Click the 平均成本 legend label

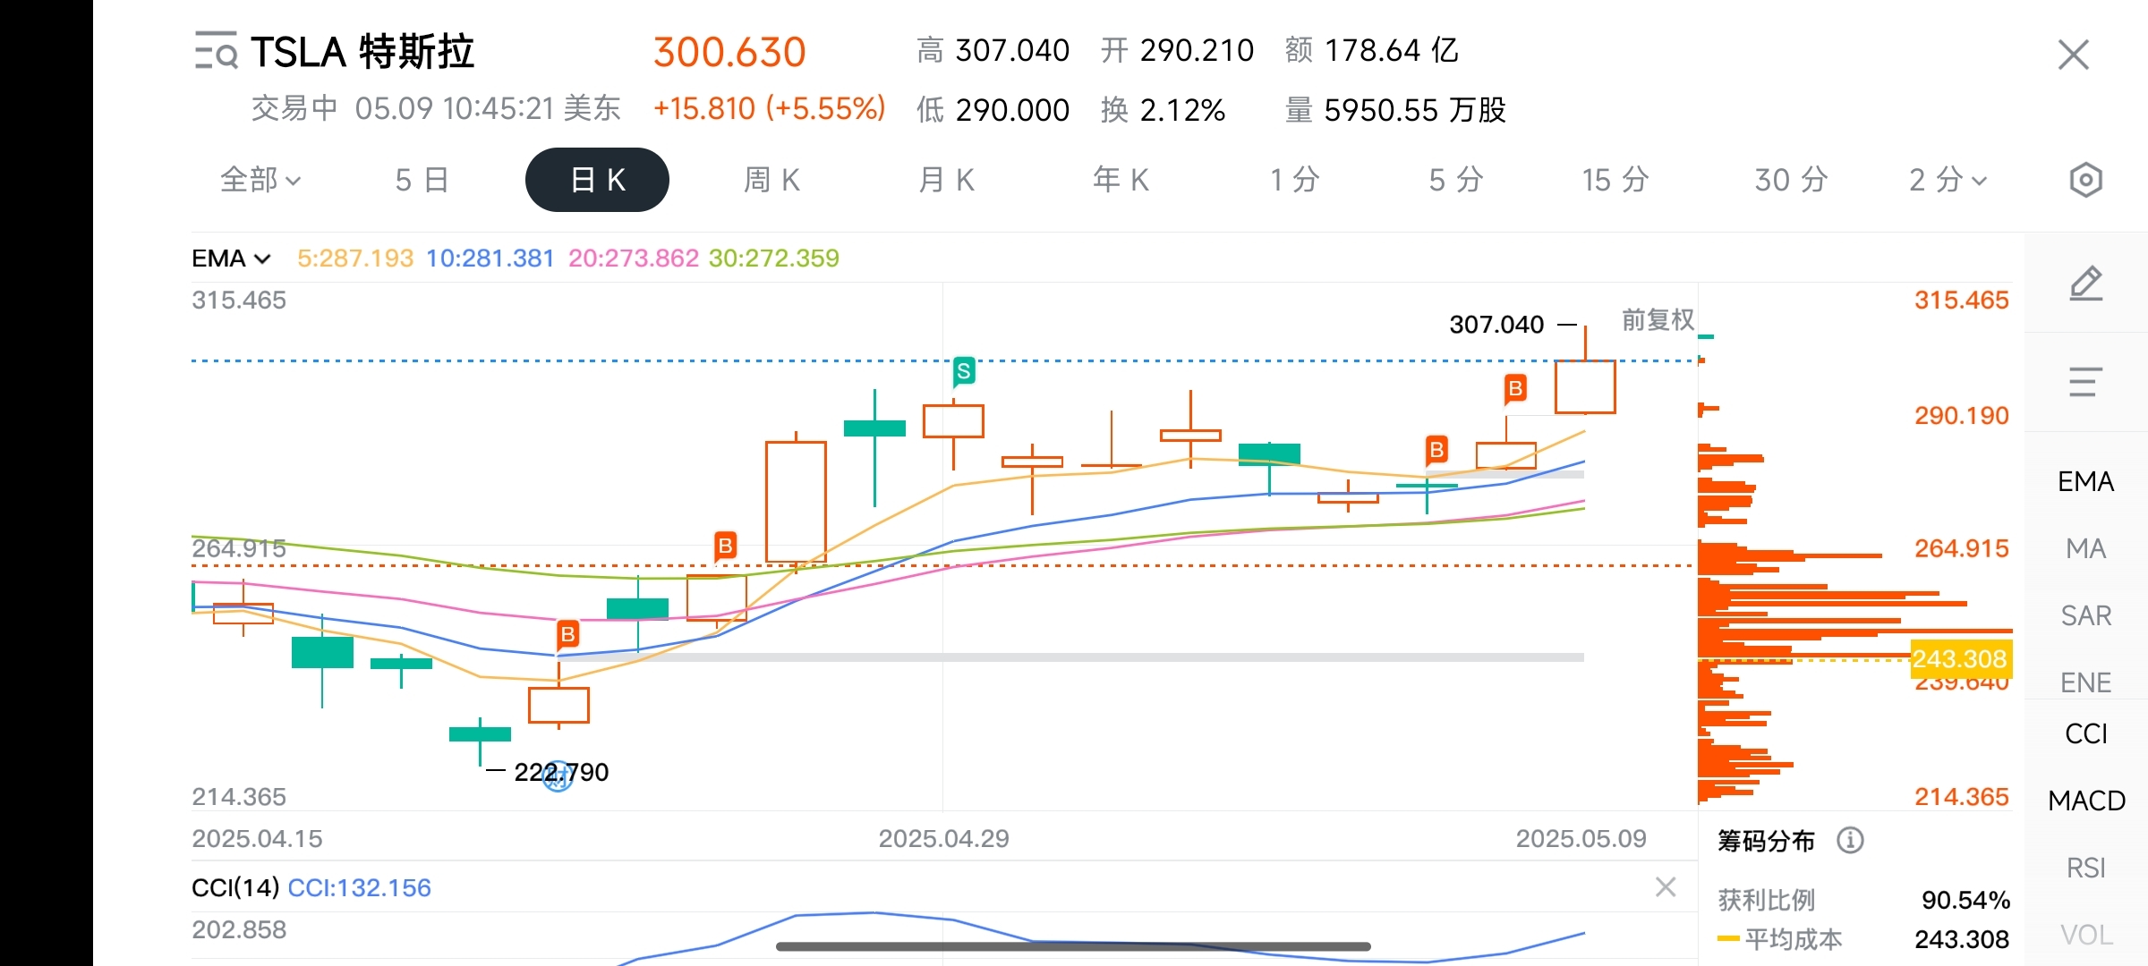[1793, 939]
